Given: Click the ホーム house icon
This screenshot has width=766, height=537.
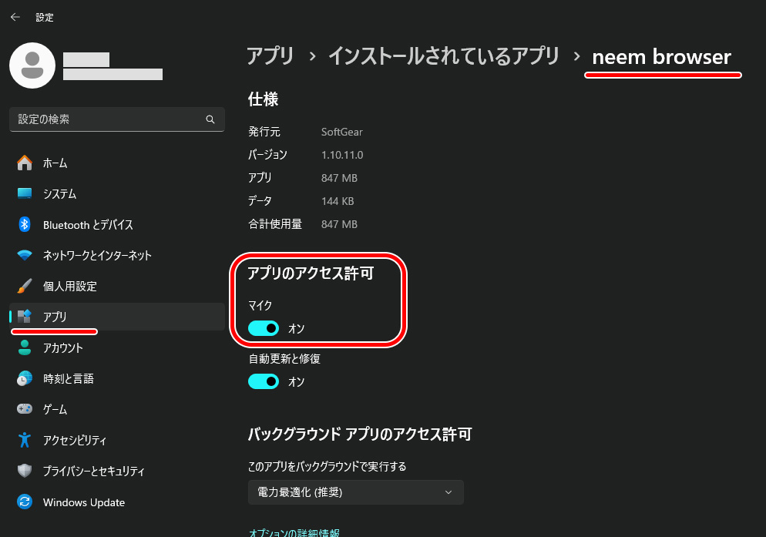Looking at the screenshot, I should click(x=25, y=163).
